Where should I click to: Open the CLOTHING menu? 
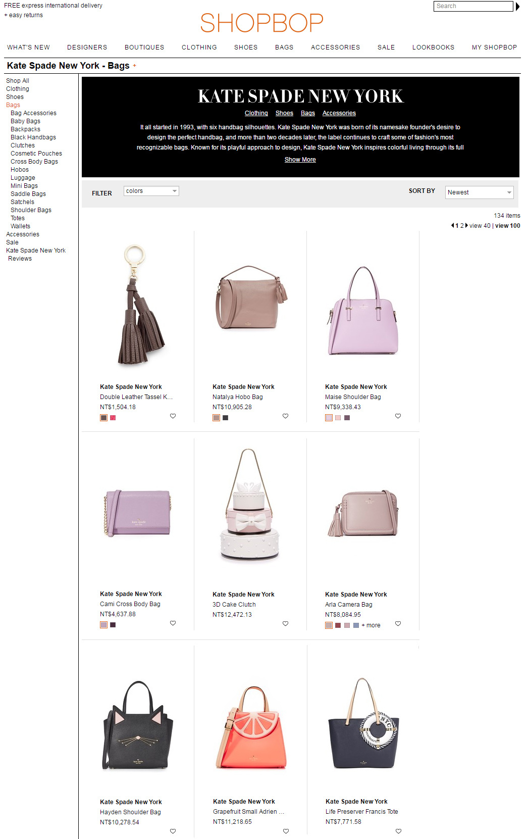point(199,47)
